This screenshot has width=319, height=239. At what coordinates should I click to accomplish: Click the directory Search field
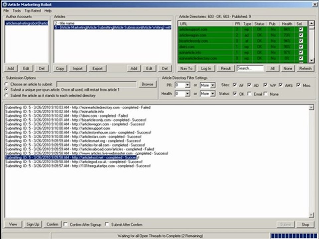250,68
